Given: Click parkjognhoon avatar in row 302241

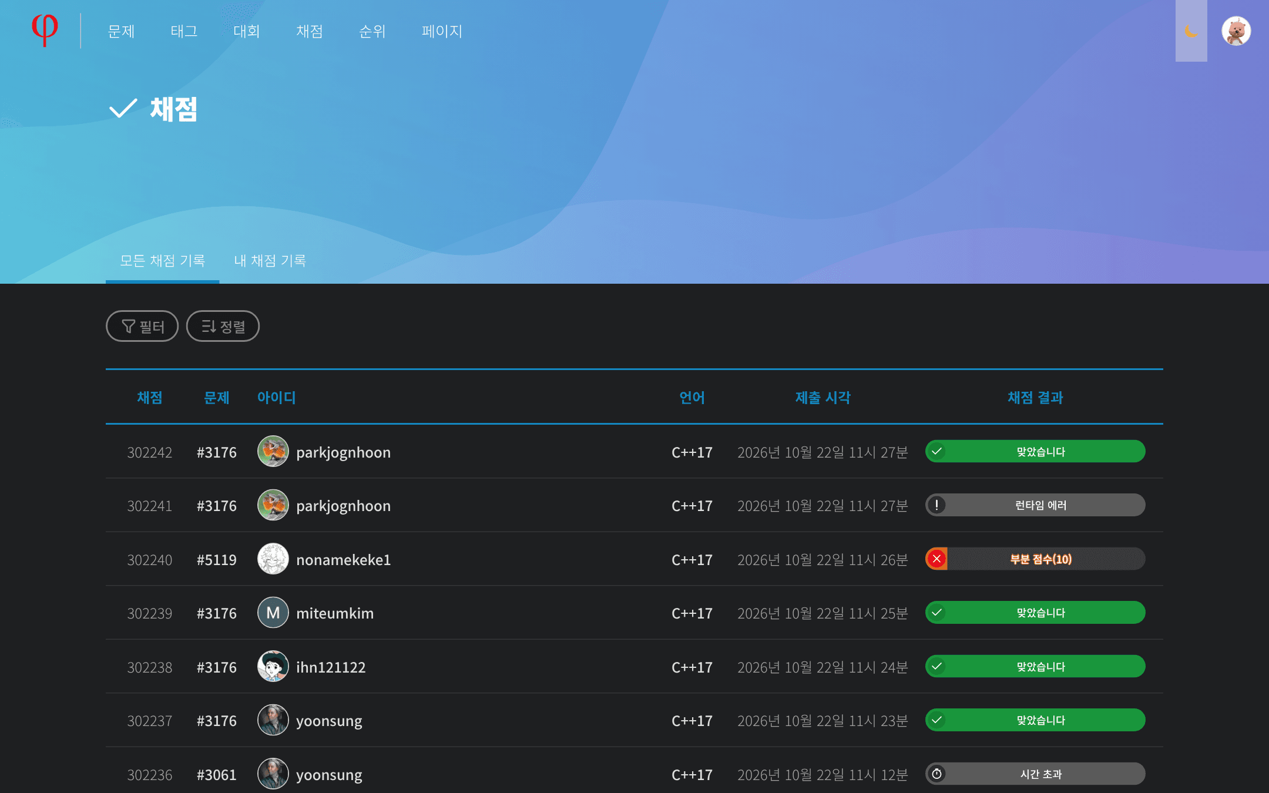Looking at the screenshot, I should pyautogui.click(x=273, y=505).
